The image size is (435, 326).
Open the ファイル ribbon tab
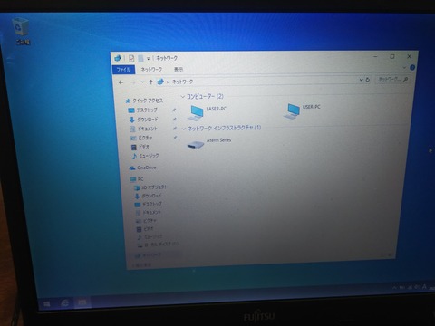tap(123, 70)
